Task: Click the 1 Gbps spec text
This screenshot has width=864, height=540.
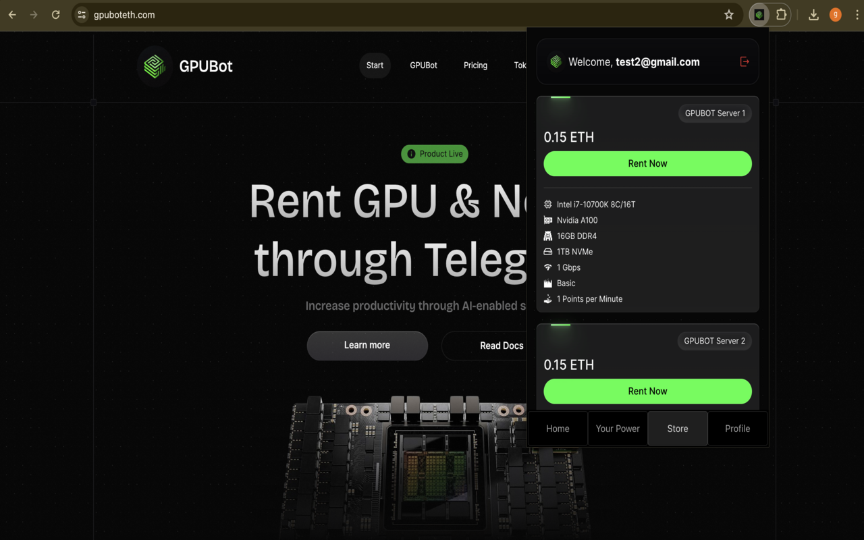Action: [x=568, y=267]
